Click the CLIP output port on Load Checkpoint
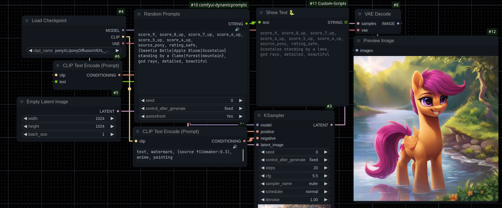This screenshot has width=502, height=208. [x=123, y=37]
